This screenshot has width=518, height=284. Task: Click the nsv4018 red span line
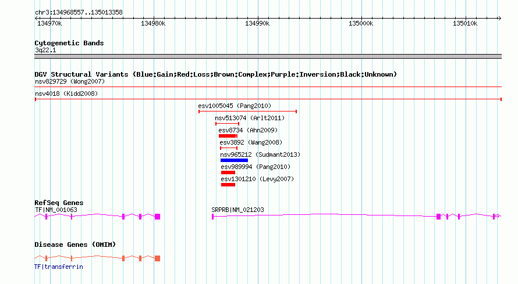tap(268, 99)
